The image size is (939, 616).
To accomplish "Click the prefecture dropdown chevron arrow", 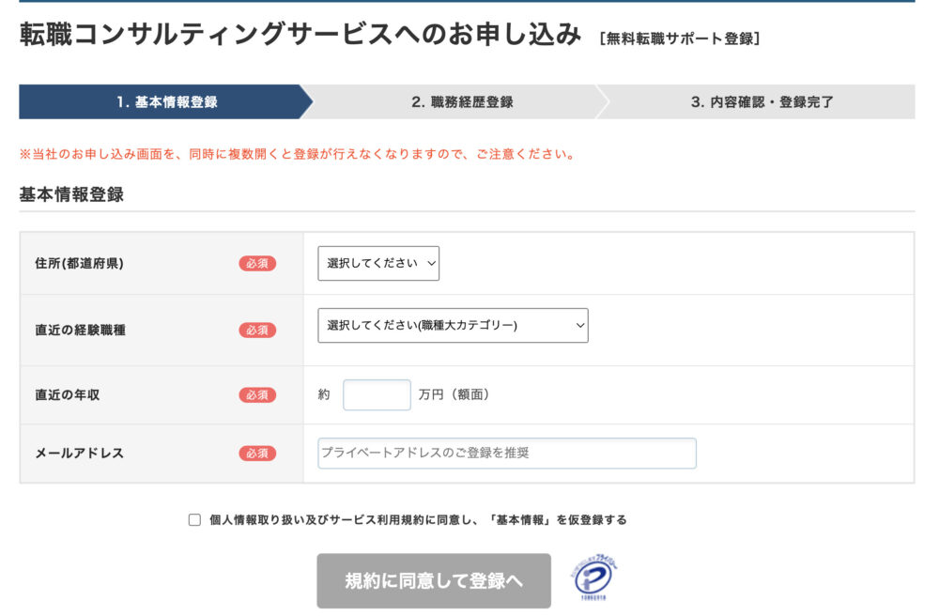I will pyautogui.click(x=431, y=264).
